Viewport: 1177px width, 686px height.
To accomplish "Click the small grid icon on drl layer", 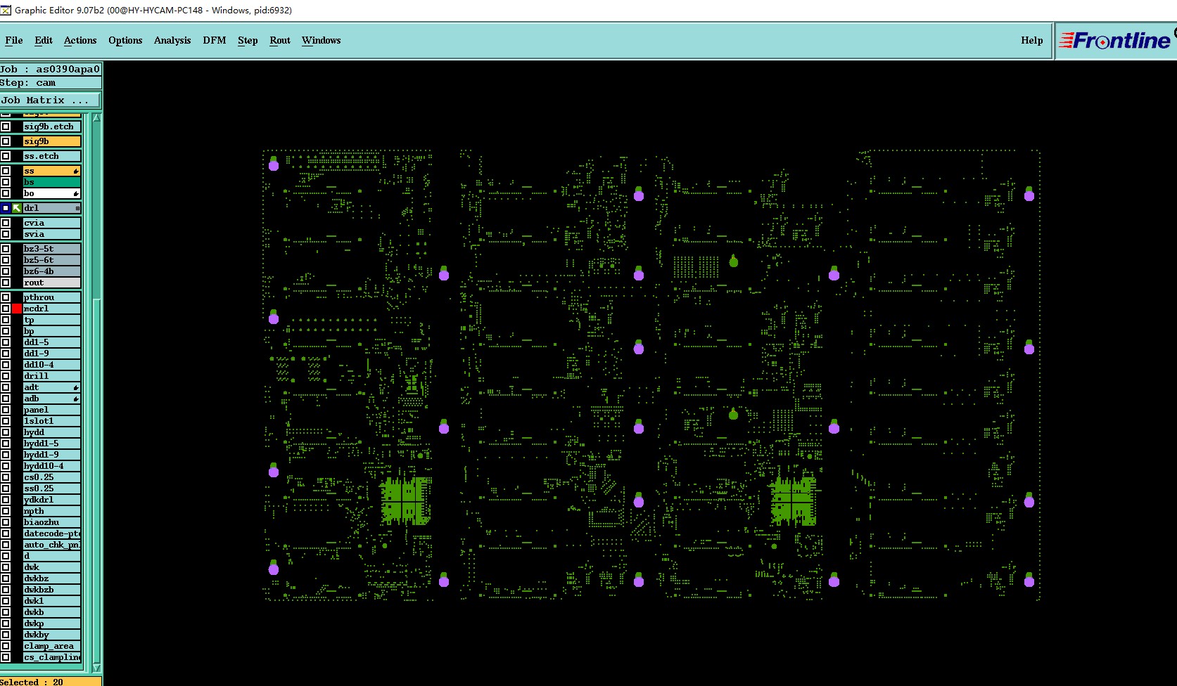I will point(77,208).
